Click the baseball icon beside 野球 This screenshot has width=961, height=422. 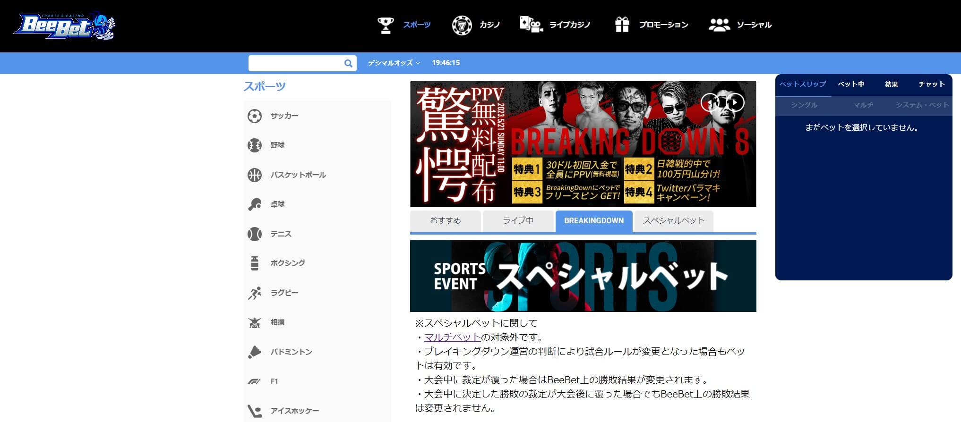pos(255,145)
